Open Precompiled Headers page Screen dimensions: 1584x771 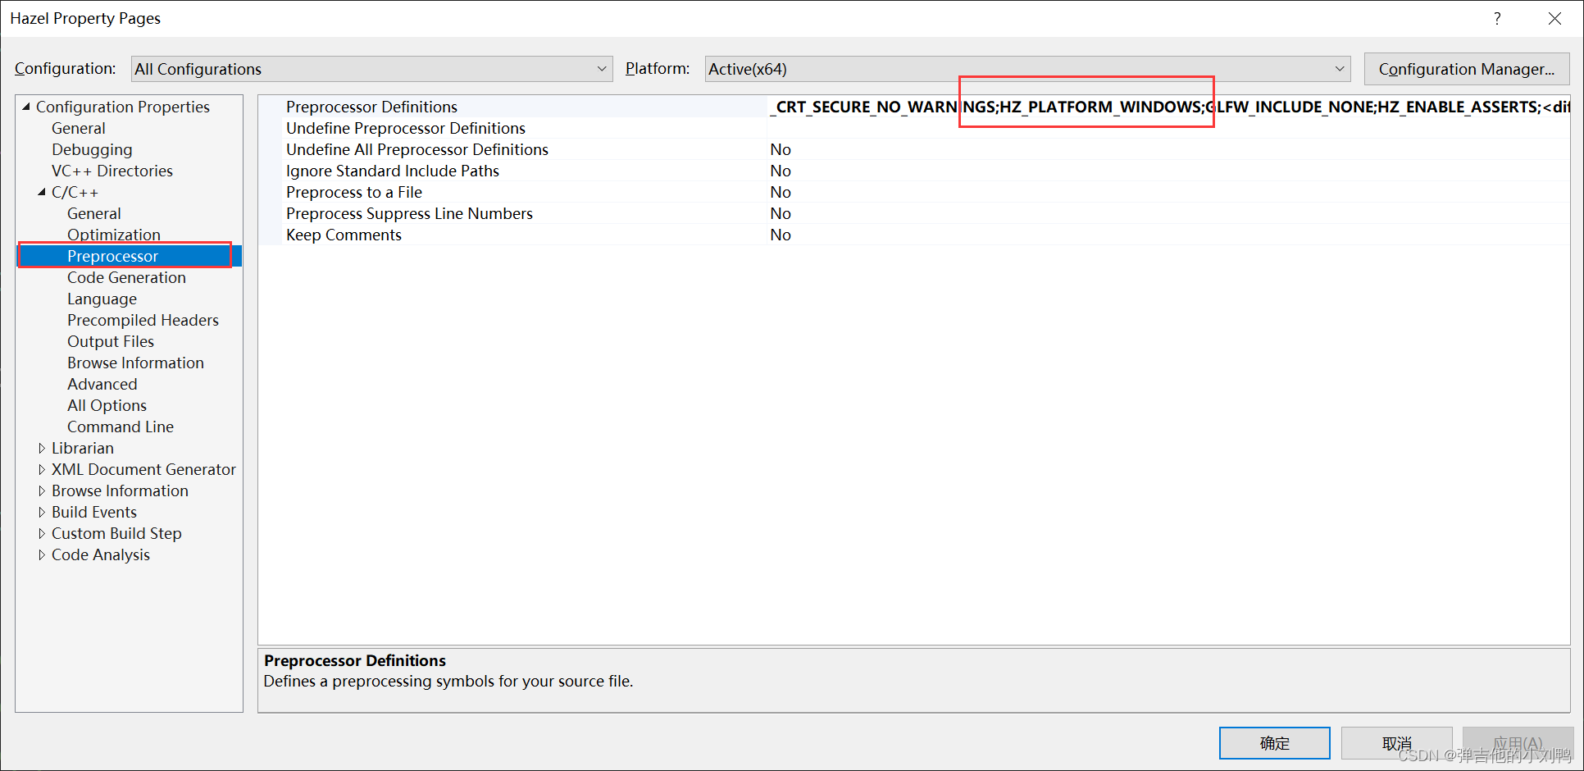coord(143,320)
